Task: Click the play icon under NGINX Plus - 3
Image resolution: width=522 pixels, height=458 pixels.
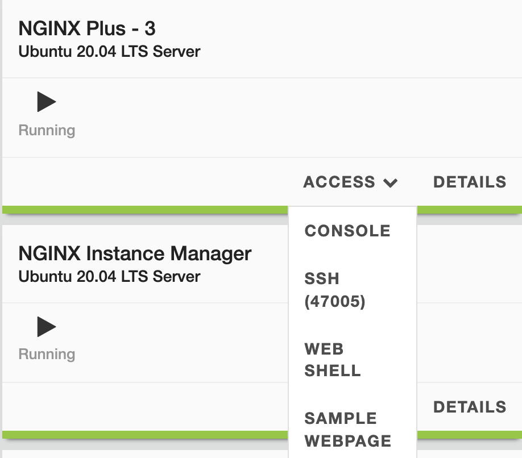Action: (47, 102)
